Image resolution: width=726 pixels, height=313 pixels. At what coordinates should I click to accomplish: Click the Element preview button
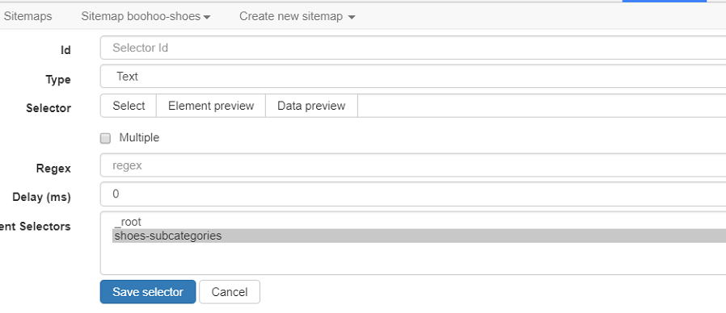(x=211, y=106)
